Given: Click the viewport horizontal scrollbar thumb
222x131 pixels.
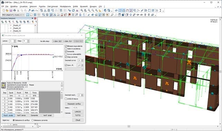Looking at the screenshot, I should coord(129,126).
